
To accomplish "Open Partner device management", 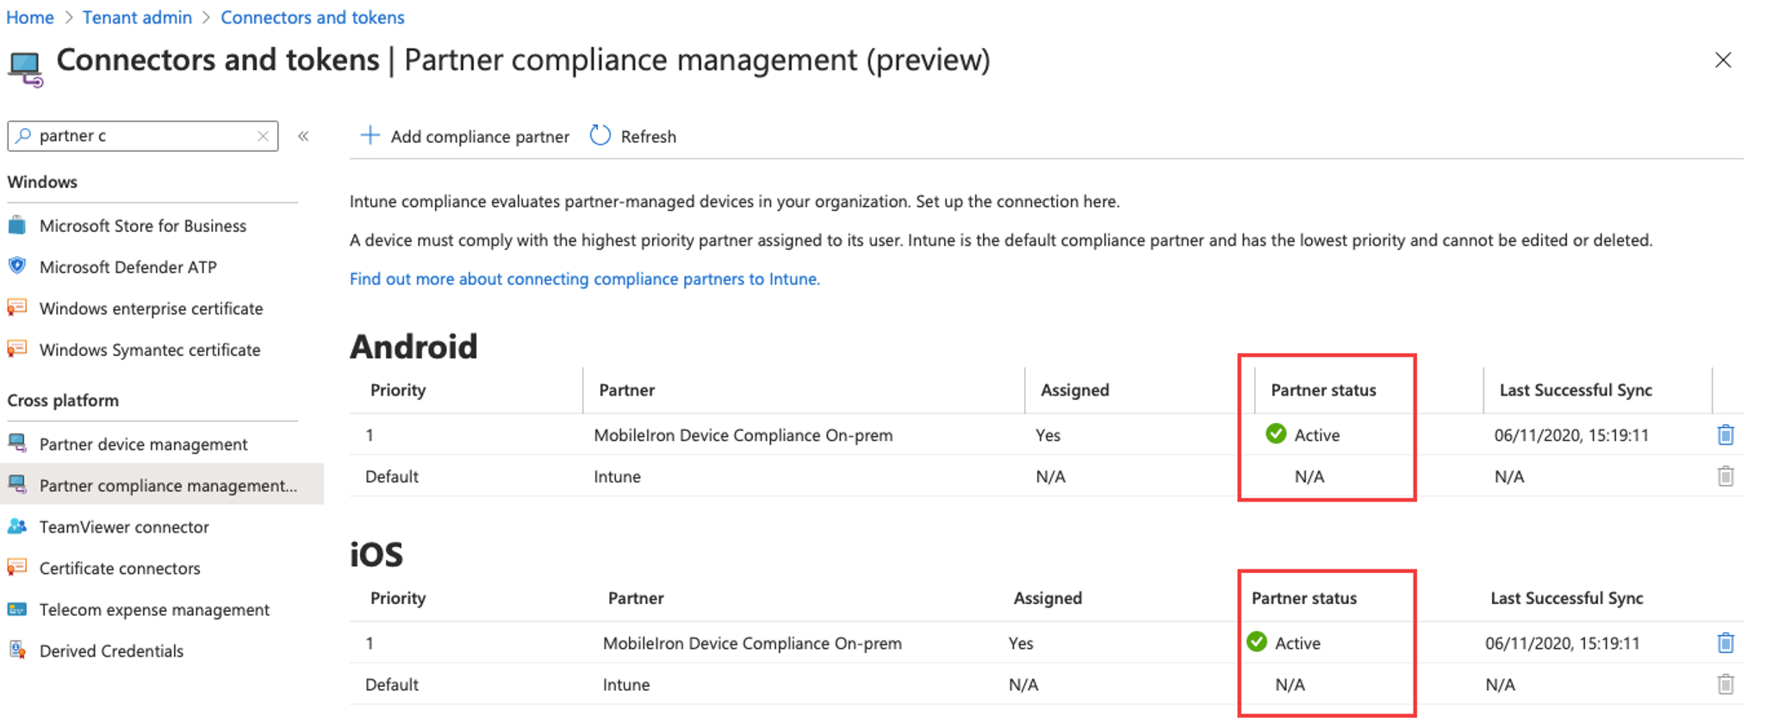I will point(143,444).
